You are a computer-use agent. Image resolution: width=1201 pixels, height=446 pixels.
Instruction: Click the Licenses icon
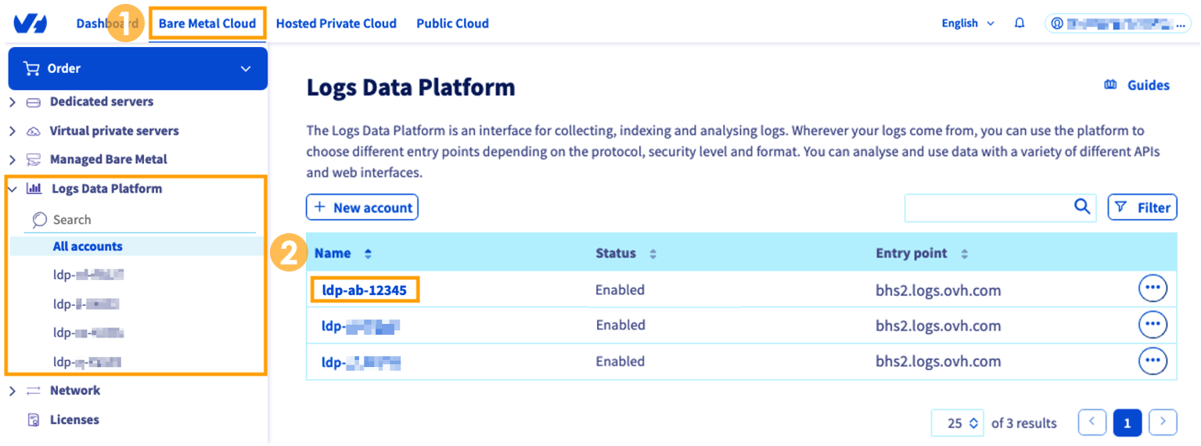tap(34, 420)
